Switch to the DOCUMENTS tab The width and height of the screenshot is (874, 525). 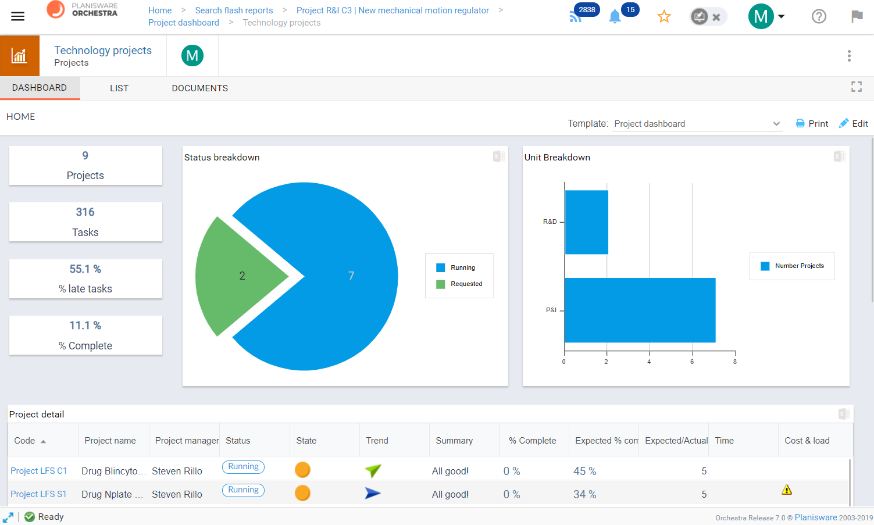[199, 88]
